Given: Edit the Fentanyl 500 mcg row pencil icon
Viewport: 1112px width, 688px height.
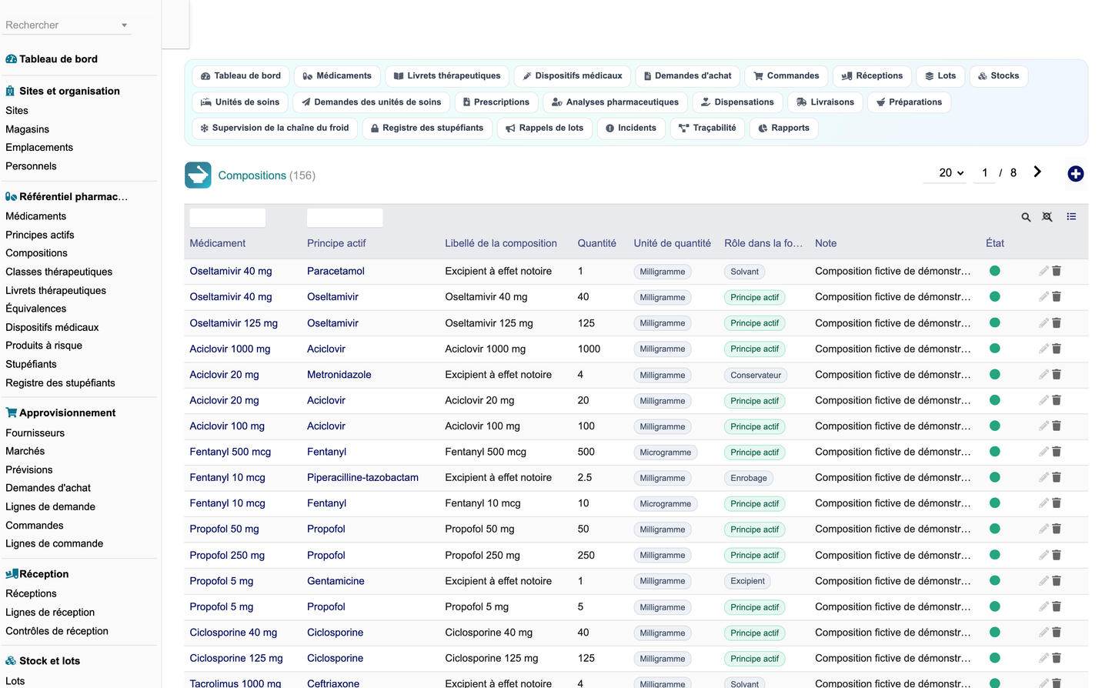Looking at the screenshot, I should pyautogui.click(x=1044, y=452).
